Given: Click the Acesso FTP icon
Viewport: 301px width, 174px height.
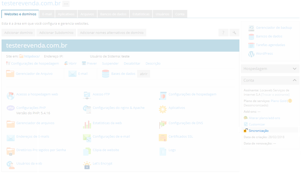Looking at the screenshot, I should 87,96.
